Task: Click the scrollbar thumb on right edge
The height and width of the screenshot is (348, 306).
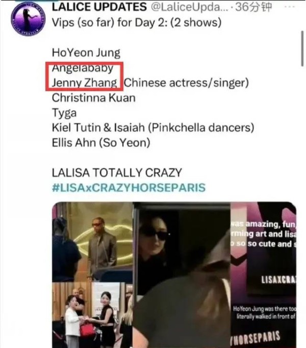Action: (x=302, y=48)
